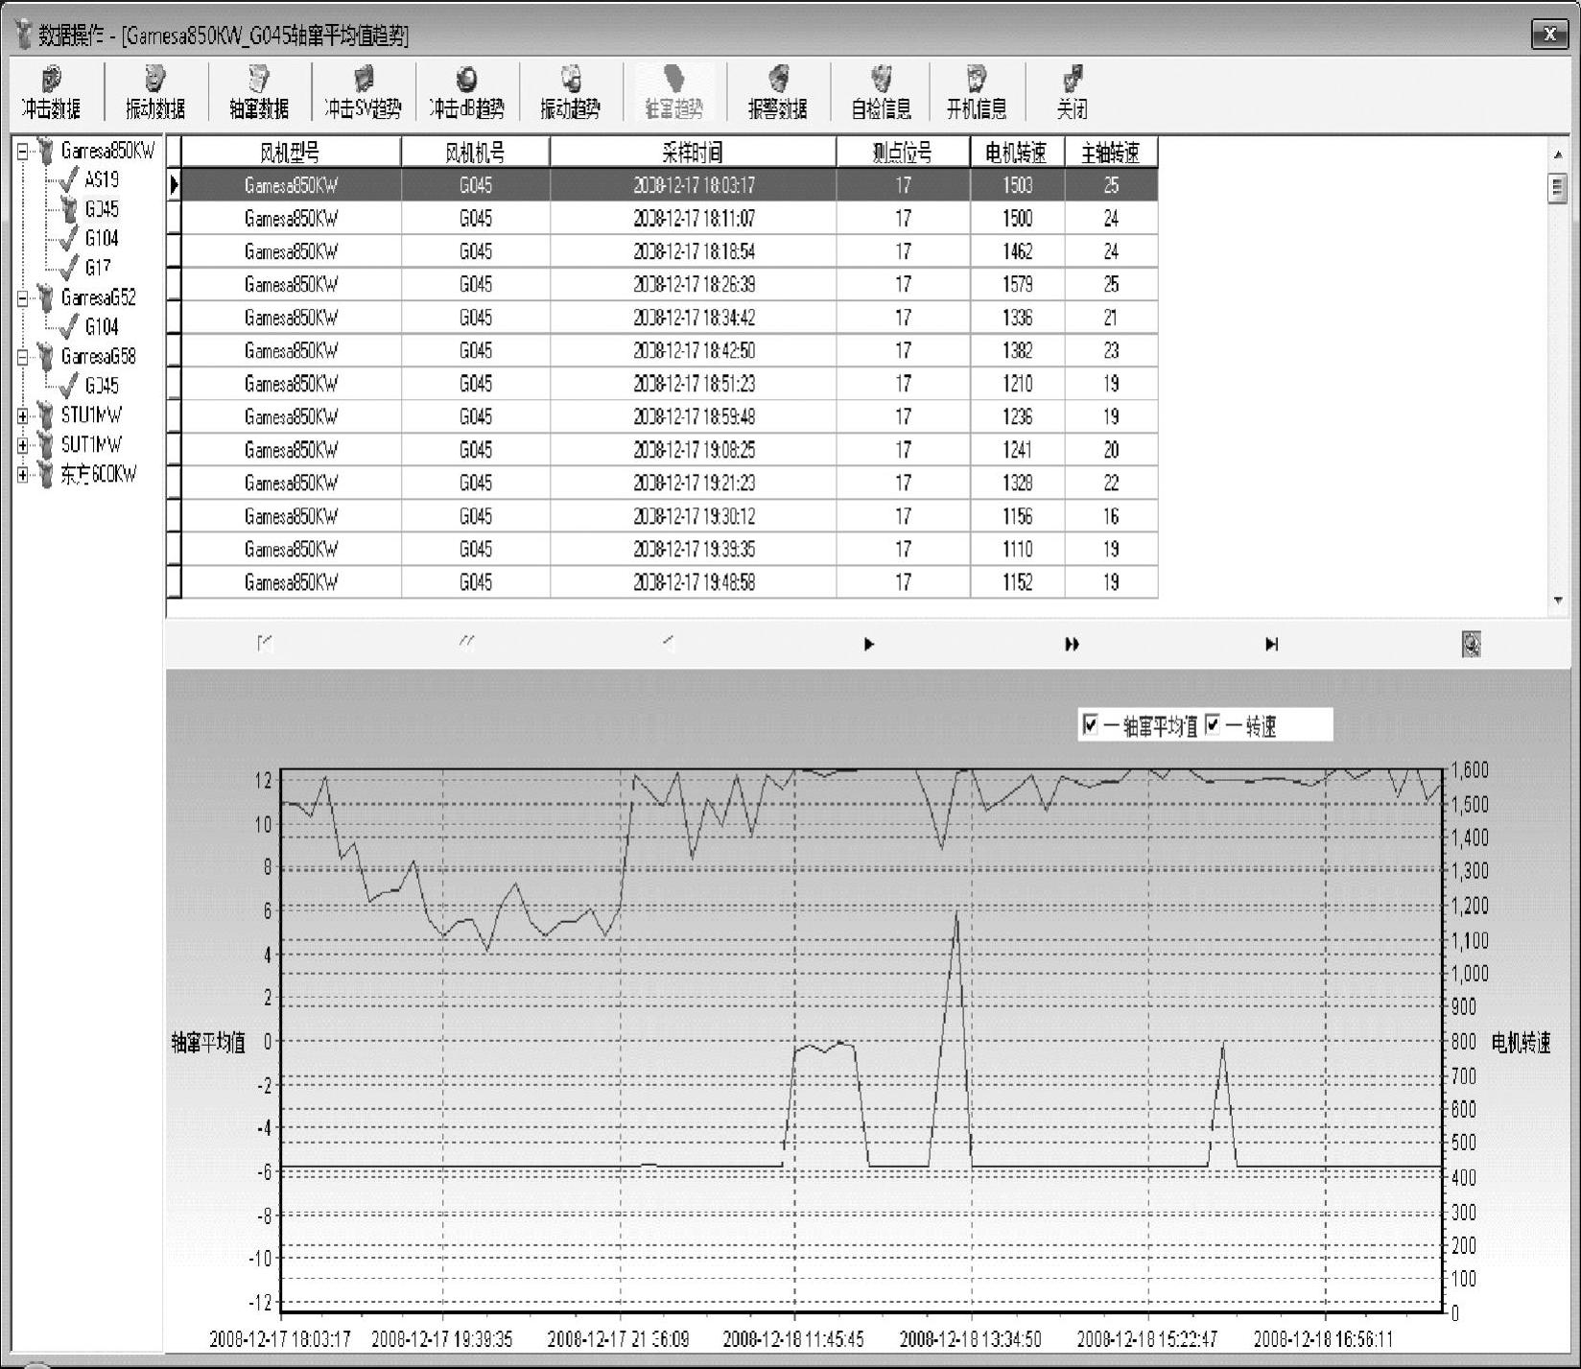
Task: Go to the next record arrow
Action: [x=869, y=644]
